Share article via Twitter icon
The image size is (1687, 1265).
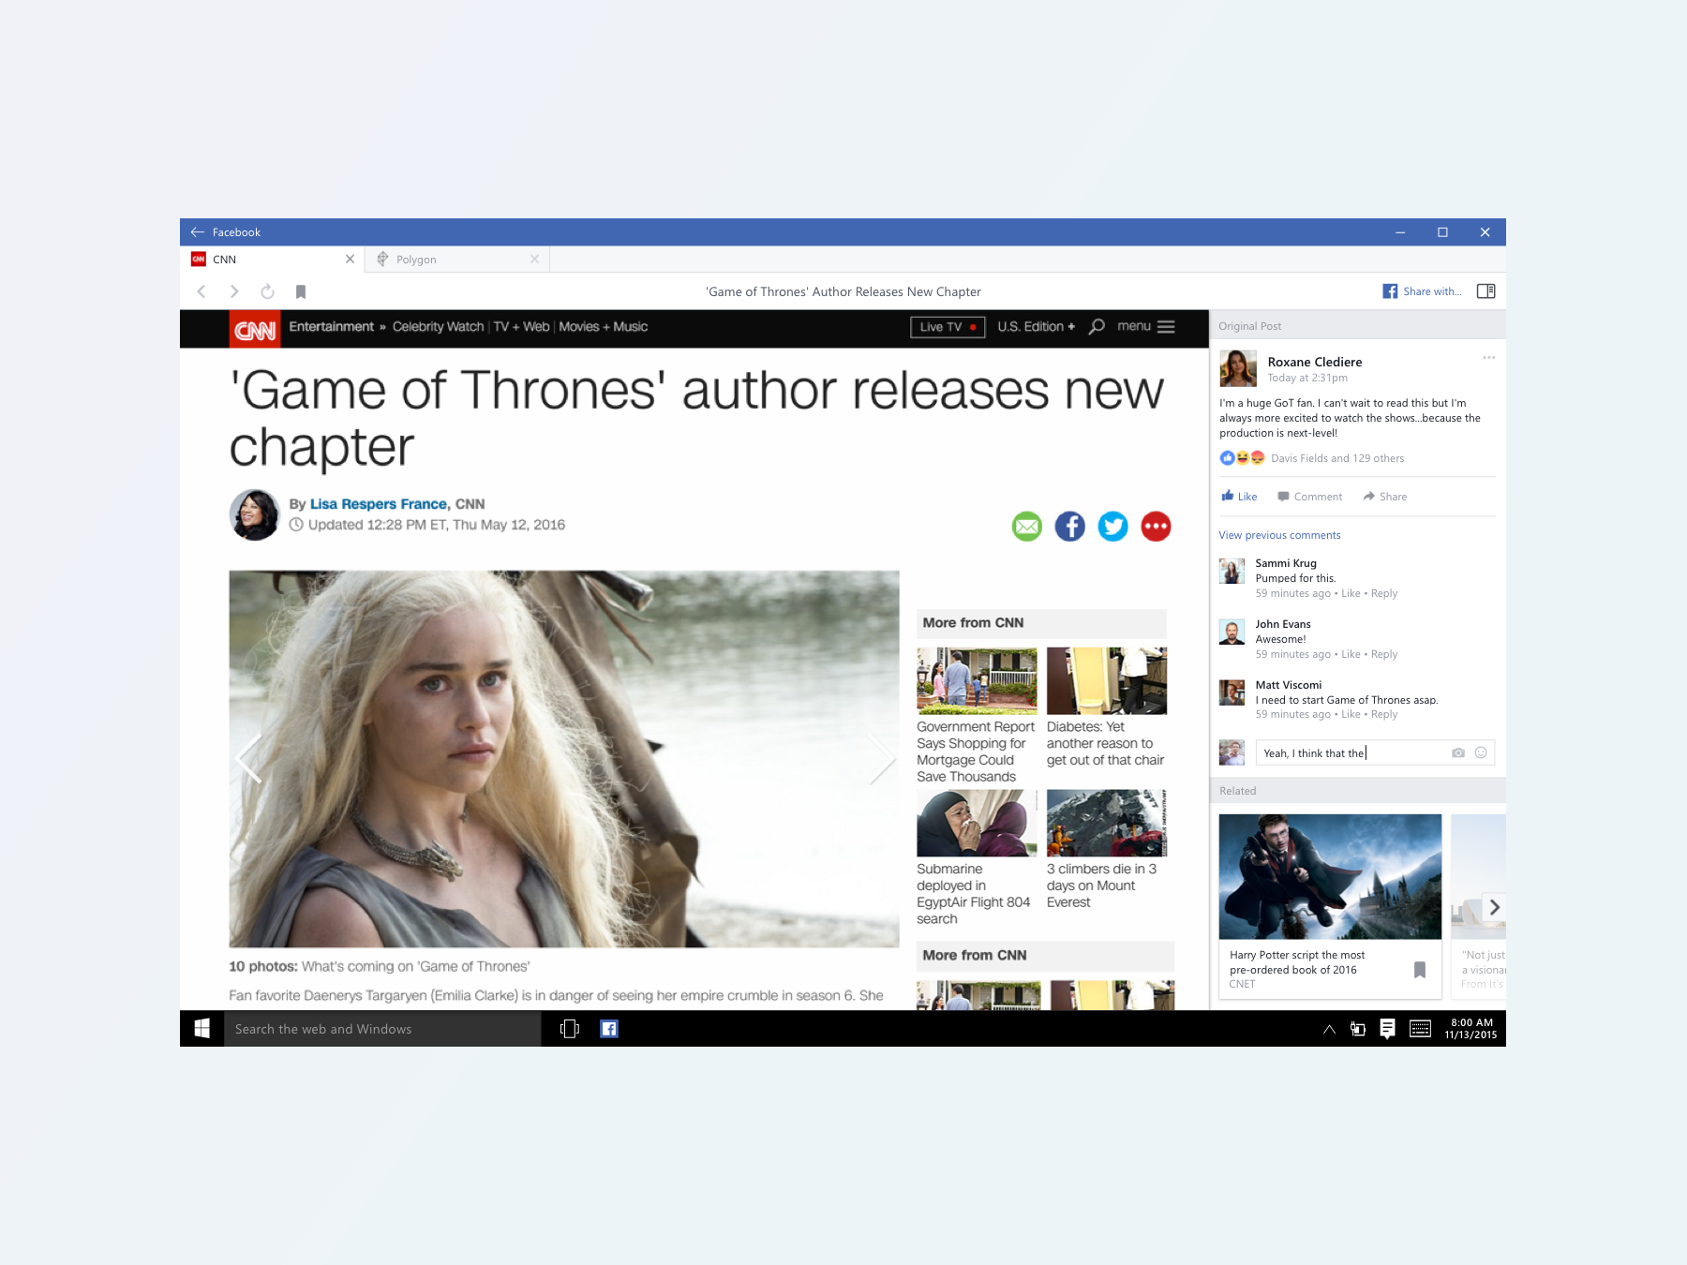1112,527
